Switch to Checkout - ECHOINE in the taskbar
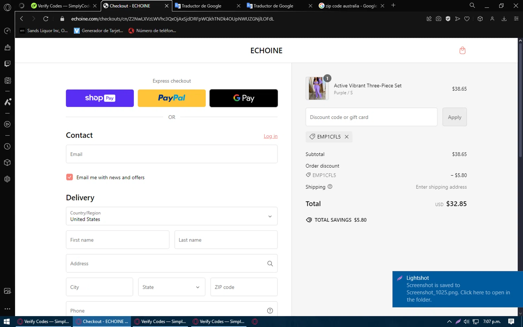The height and width of the screenshot is (327, 523). point(102,321)
